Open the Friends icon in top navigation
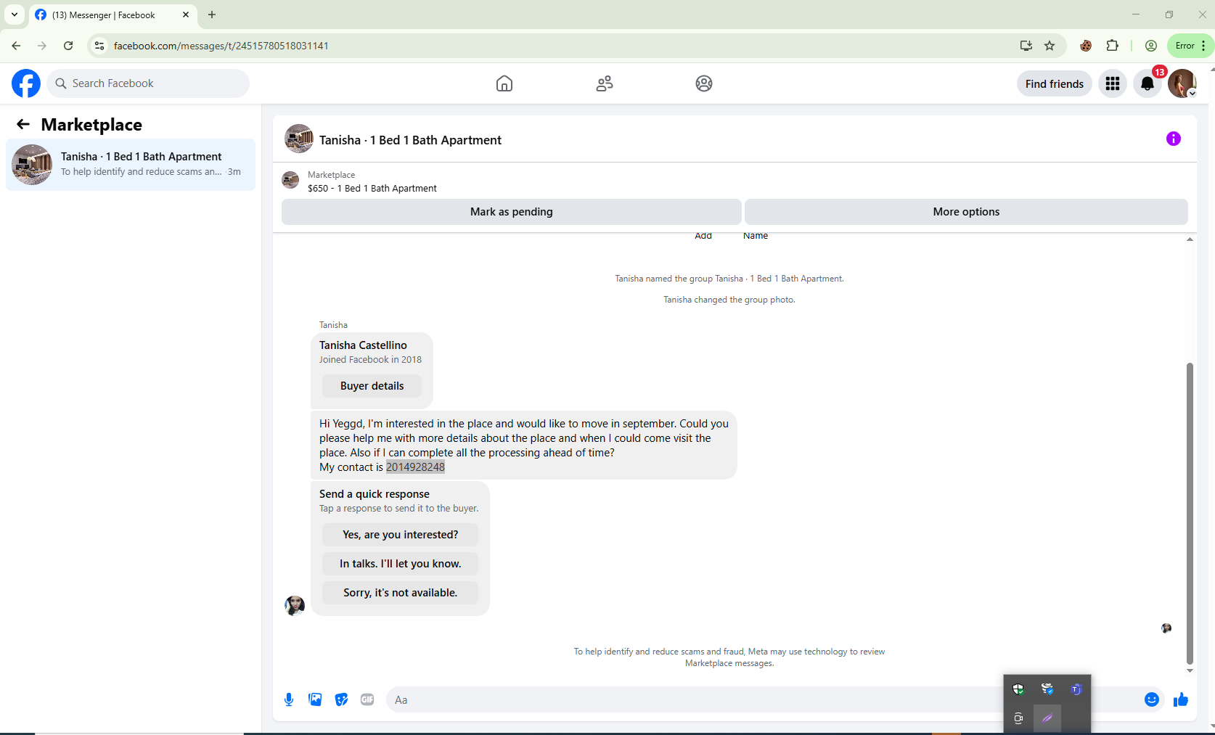 (x=605, y=83)
